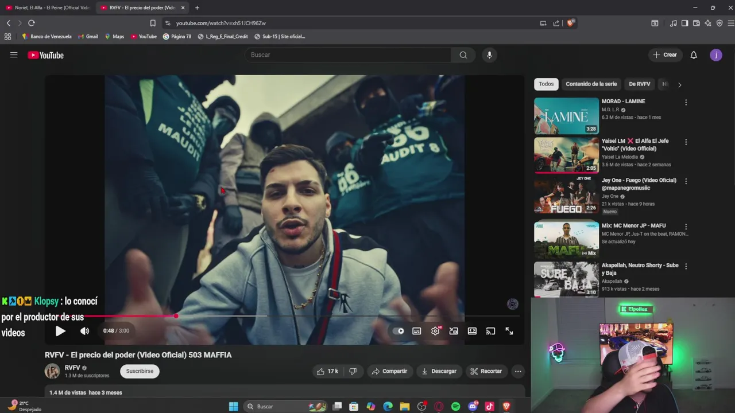Open options for MORAD - LAMINE video
The width and height of the screenshot is (735, 413).
(686, 103)
